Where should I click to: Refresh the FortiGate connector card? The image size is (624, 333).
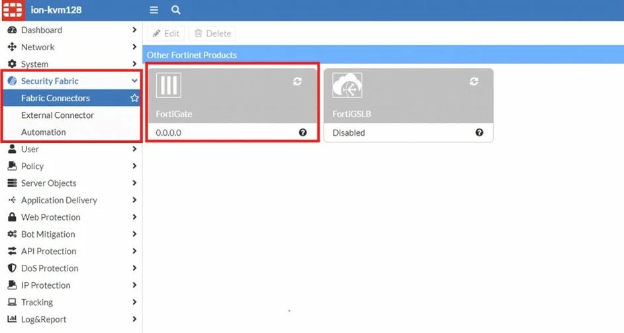[297, 81]
